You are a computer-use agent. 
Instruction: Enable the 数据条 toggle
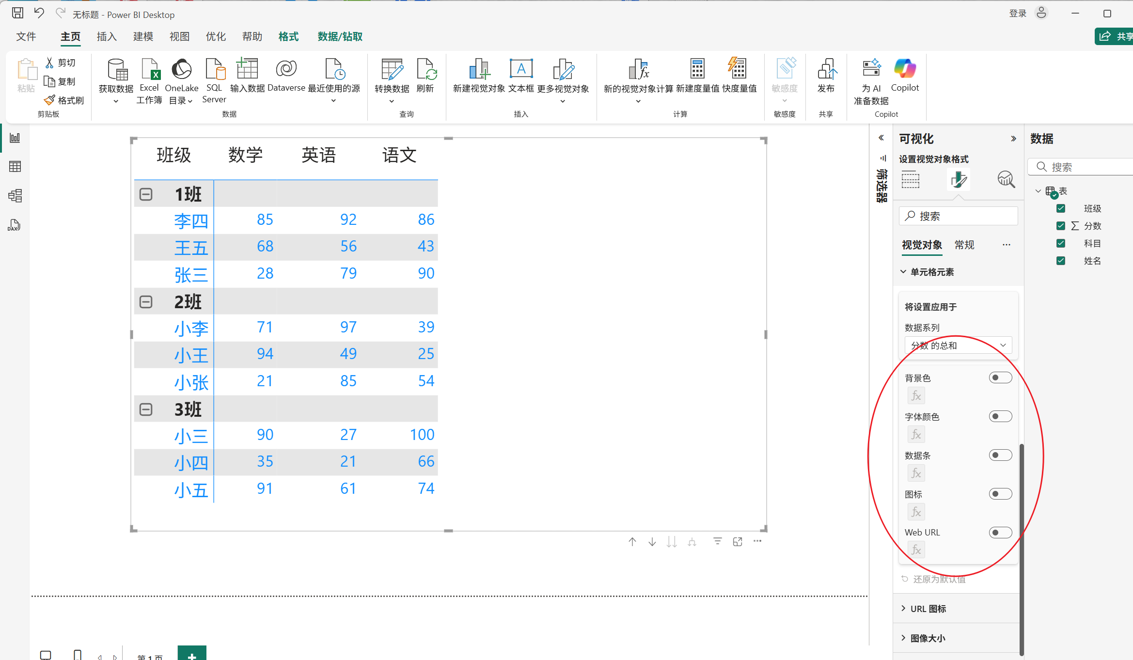pyautogui.click(x=1000, y=455)
